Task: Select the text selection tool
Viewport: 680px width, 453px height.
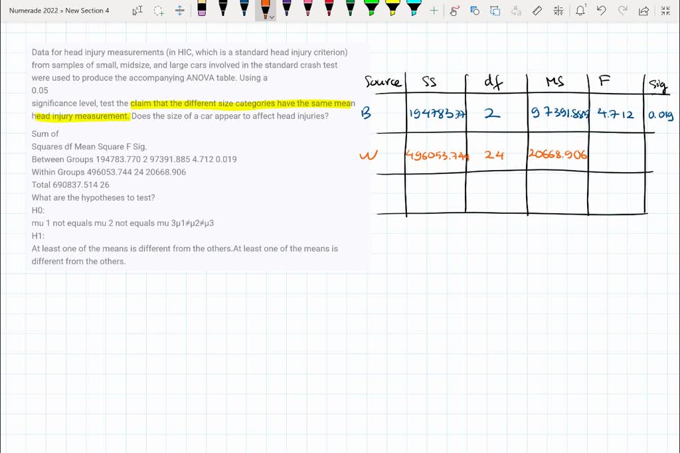Action: [138, 10]
